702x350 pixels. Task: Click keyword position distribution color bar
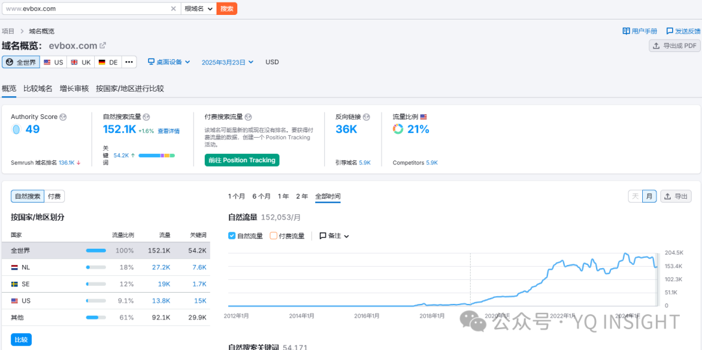click(x=157, y=155)
